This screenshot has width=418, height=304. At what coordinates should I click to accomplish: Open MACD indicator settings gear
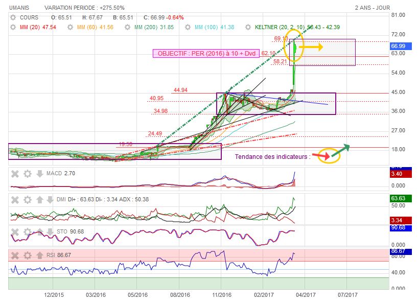[x=27, y=174]
